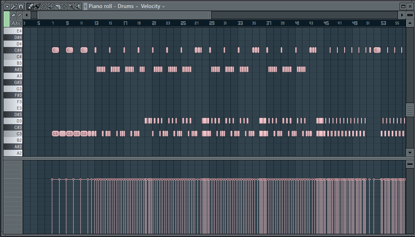Click the panel divider grip handle
The height and width of the screenshot is (237, 415).
coord(209,158)
